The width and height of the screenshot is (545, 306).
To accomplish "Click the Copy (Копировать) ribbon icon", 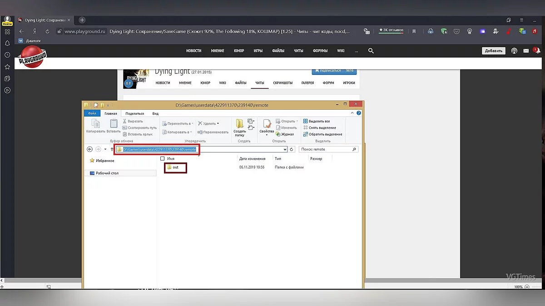I will [x=95, y=126].
